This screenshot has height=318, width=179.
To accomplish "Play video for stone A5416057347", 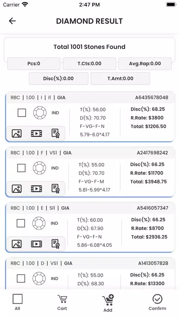I will point(37,244).
